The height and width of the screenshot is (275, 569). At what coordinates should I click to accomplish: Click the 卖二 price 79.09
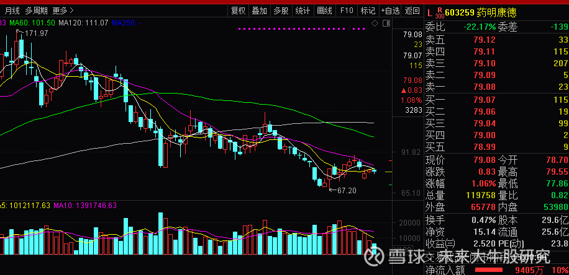[x=484, y=76]
